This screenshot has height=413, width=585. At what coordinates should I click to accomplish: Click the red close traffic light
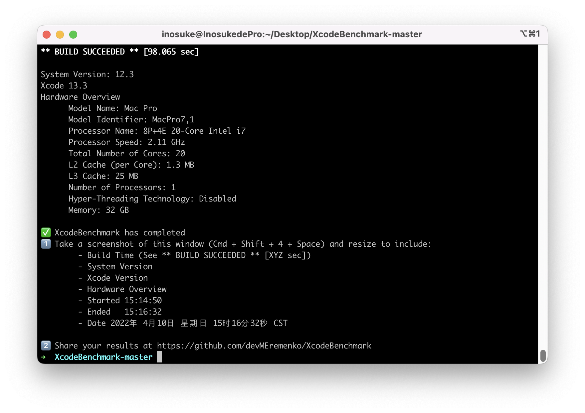(x=47, y=34)
